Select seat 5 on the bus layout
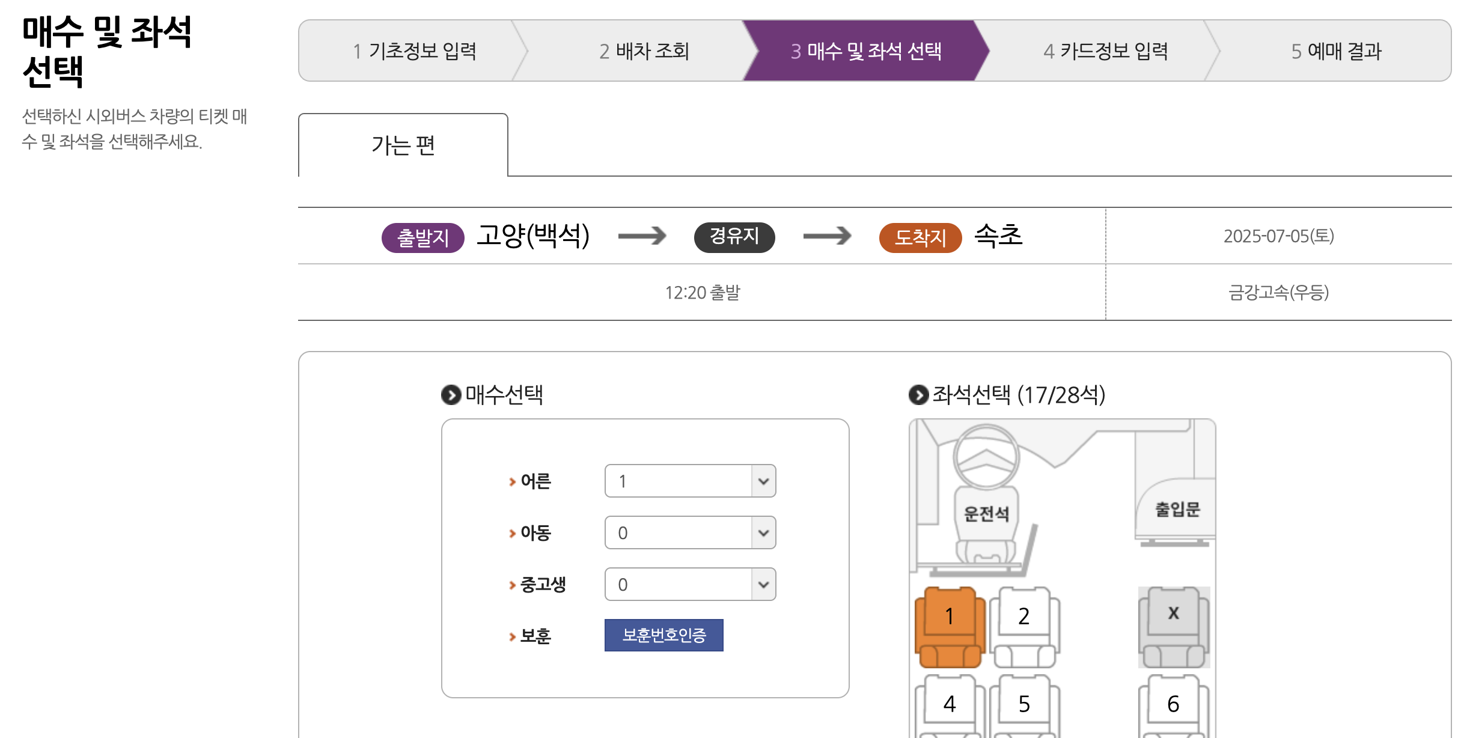 [1023, 702]
